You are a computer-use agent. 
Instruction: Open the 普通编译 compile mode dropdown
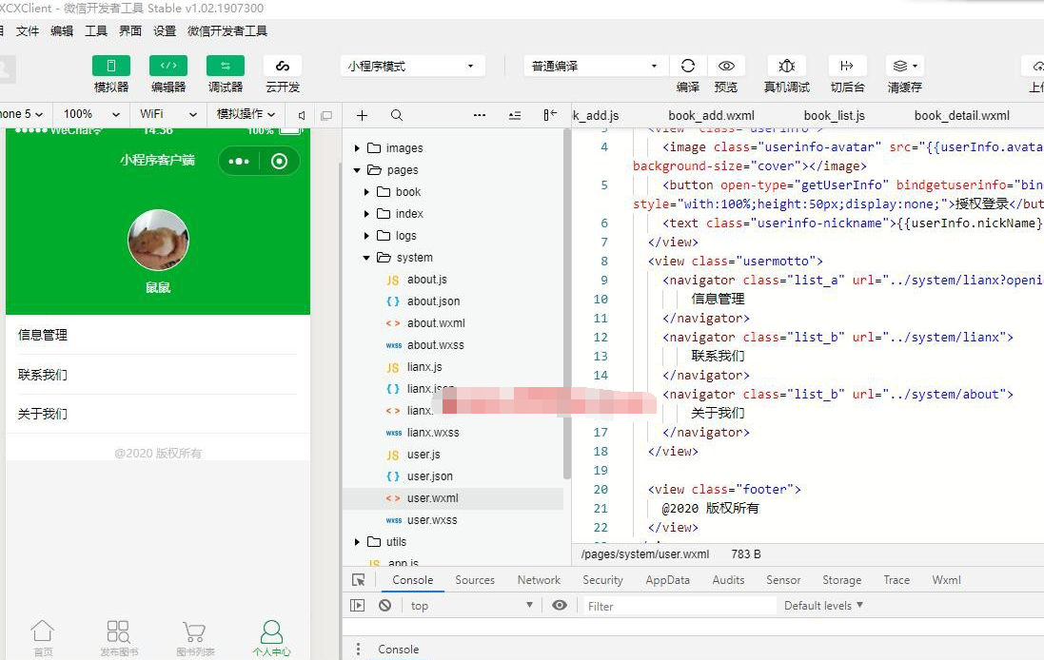point(595,67)
